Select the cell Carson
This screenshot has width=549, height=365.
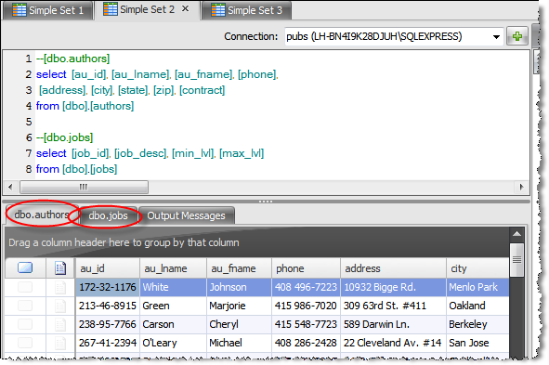point(173,324)
